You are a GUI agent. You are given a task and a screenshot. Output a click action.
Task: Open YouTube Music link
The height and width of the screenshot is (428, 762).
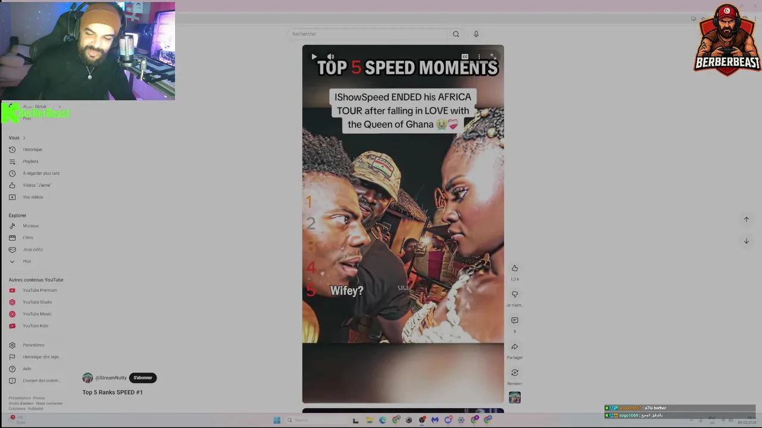(x=37, y=314)
